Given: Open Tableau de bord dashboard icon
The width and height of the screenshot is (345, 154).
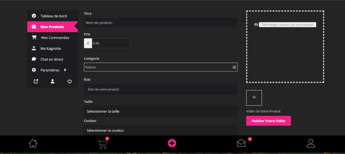Looking at the screenshot, I should (34, 16).
